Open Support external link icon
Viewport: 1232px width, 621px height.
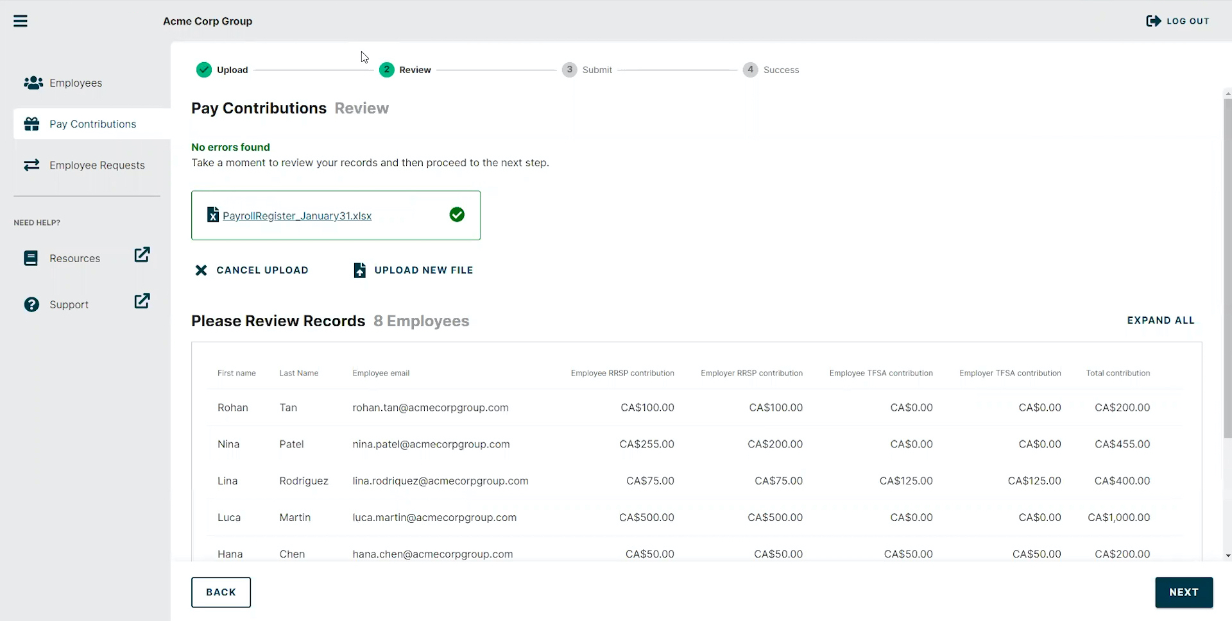(x=142, y=301)
